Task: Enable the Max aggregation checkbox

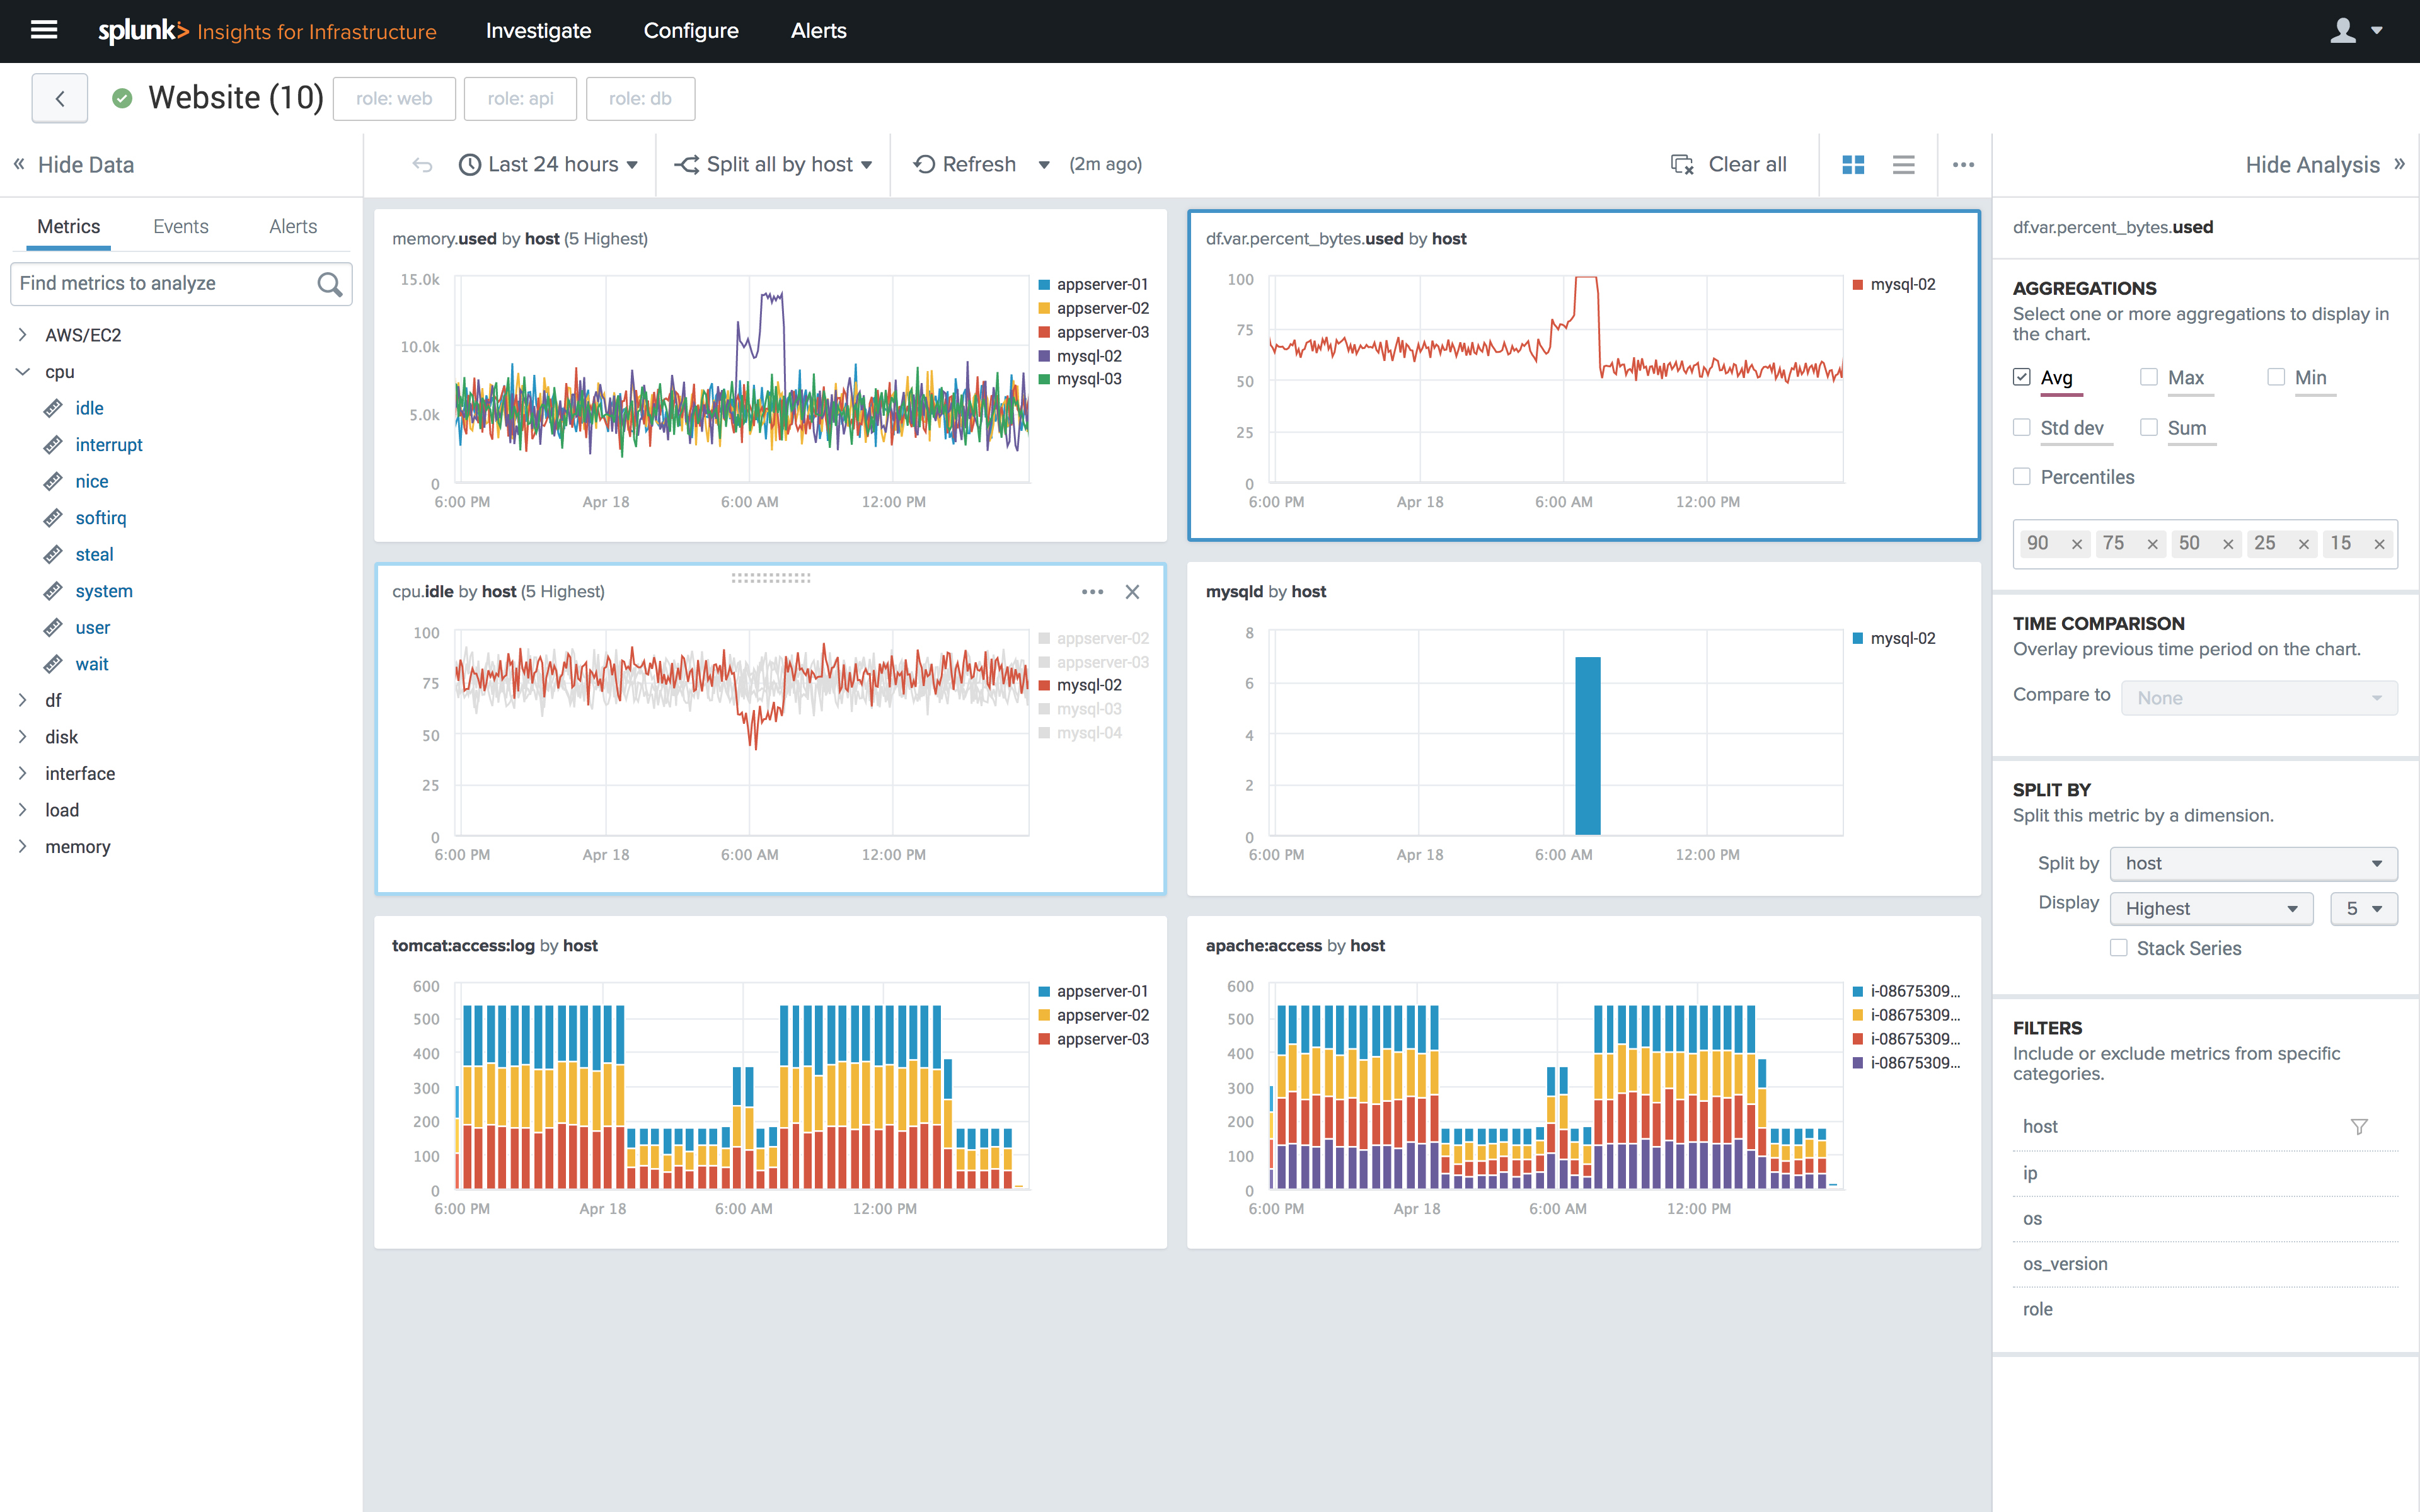Action: (x=2148, y=377)
